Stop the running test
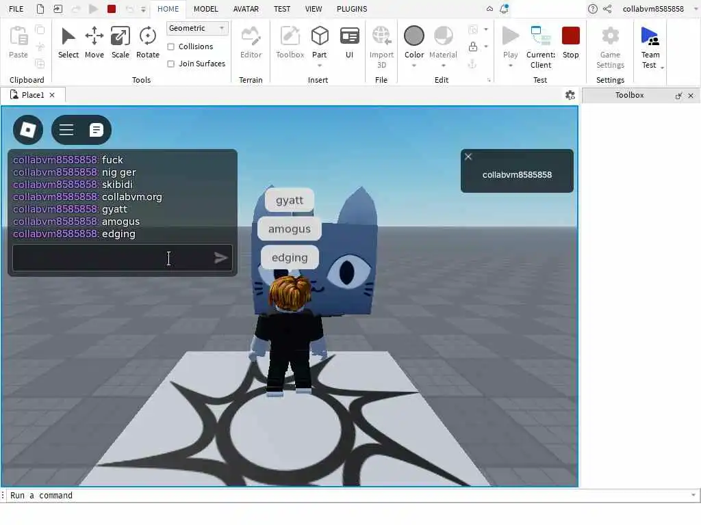 coord(570,42)
